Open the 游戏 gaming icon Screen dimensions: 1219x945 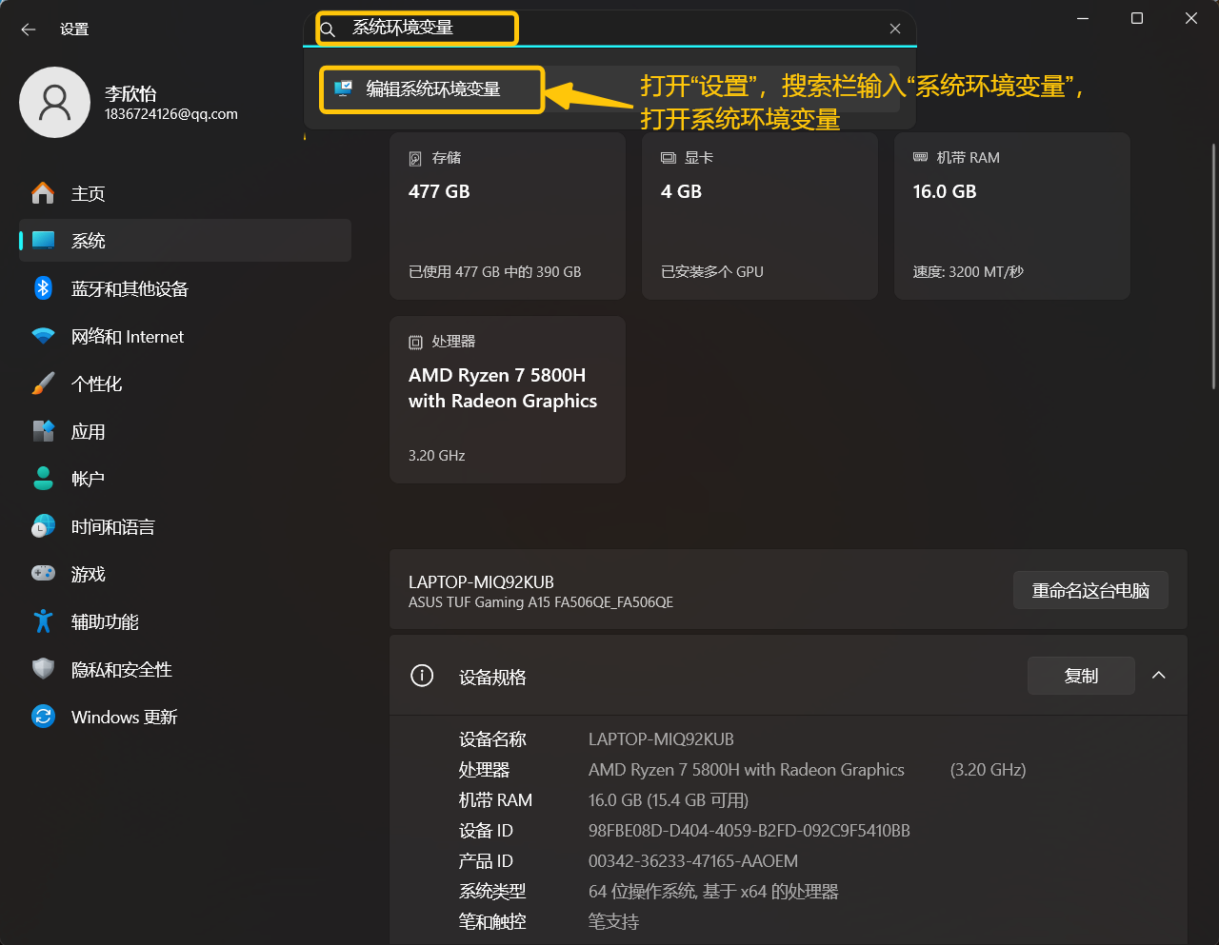[43, 574]
